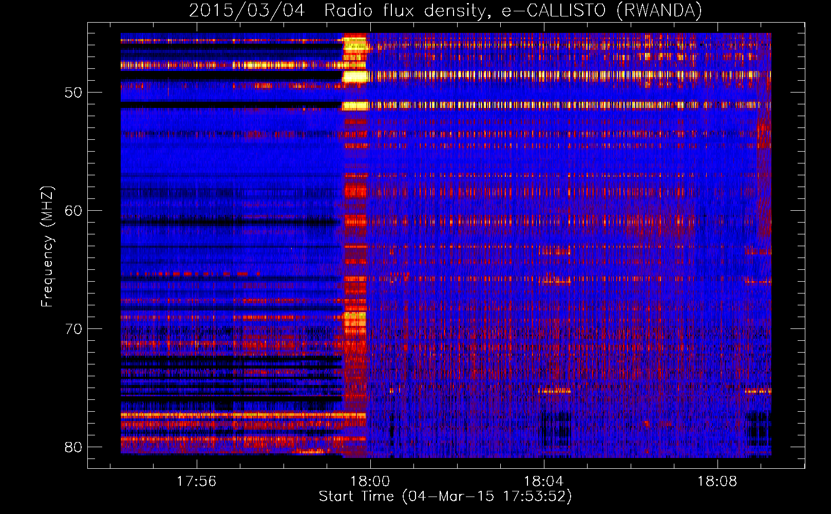Screen dimensions: 831x514
Task: Click the "18:00" time tick label
Action: pyautogui.click(x=370, y=482)
